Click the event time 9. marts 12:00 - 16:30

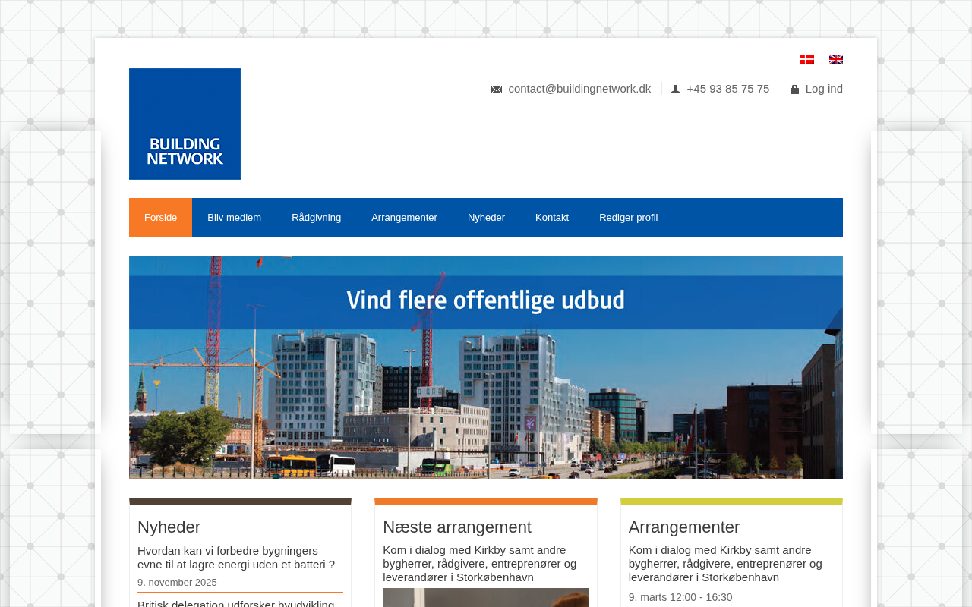(x=680, y=597)
